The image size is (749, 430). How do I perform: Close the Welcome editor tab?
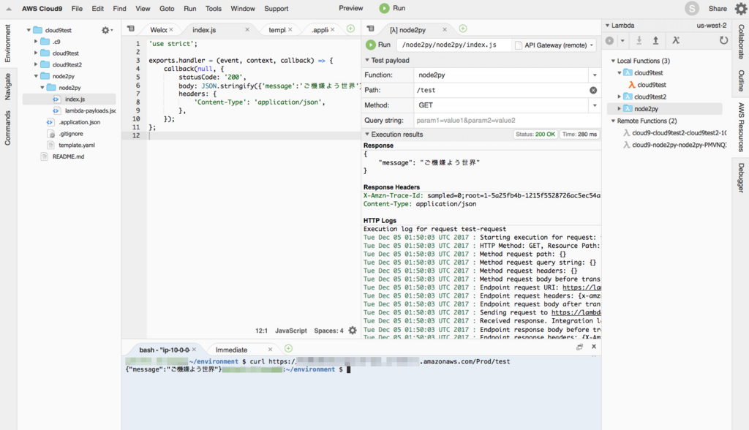(x=171, y=30)
